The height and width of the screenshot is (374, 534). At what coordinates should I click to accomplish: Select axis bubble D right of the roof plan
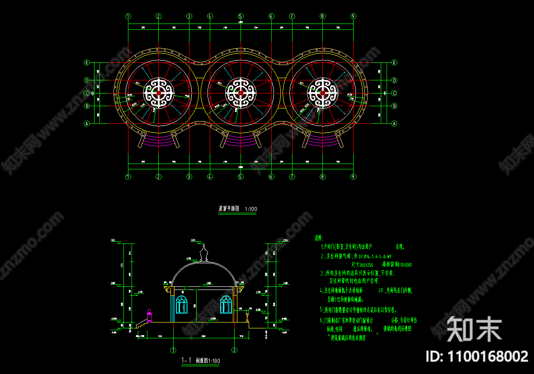394,80
